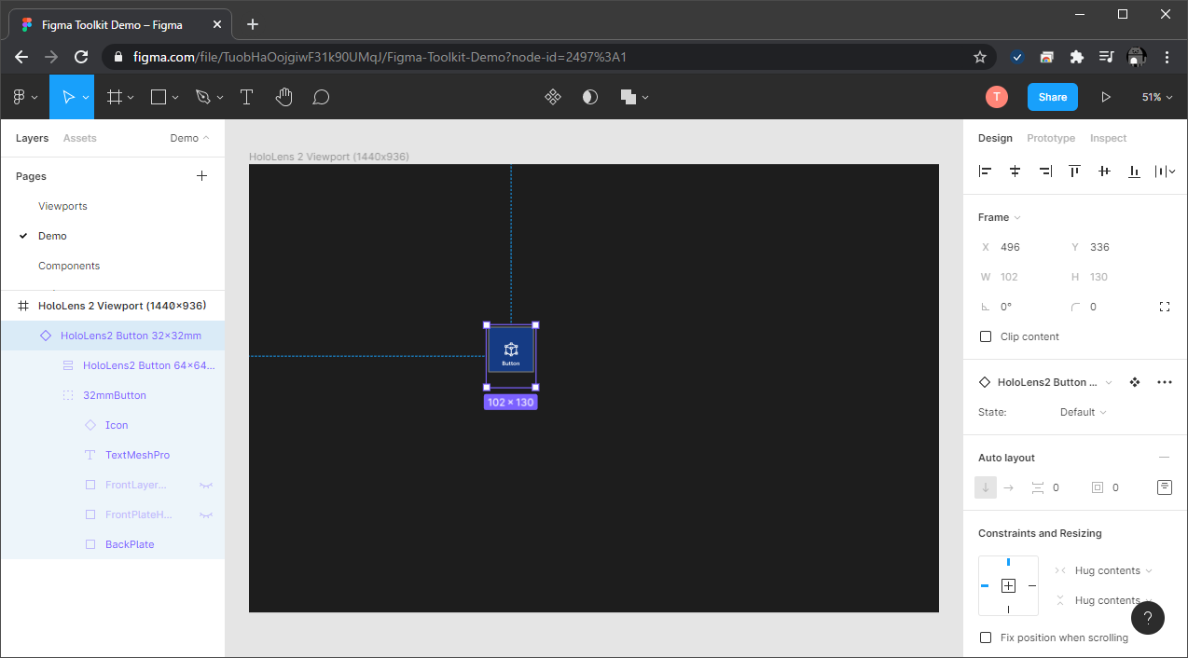
Task: Select the Move tool
Action: click(x=68, y=97)
